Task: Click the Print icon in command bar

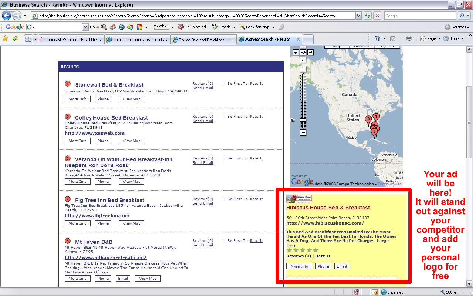Action: (409, 38)
